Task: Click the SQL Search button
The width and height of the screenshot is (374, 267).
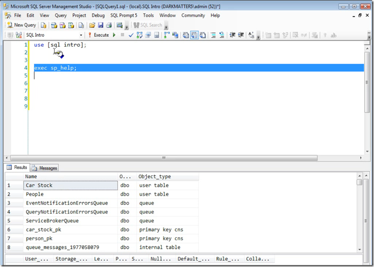Action: (148, 25)
